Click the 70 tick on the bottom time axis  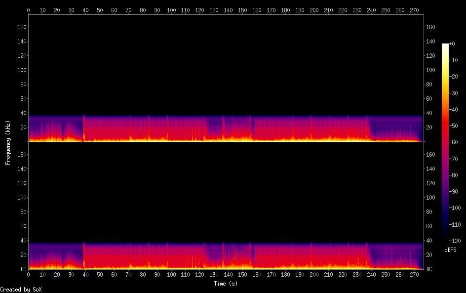point(129,274)
